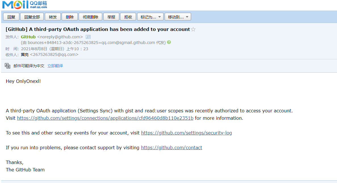Click the sender address noreply@github.com

point(60,37)
